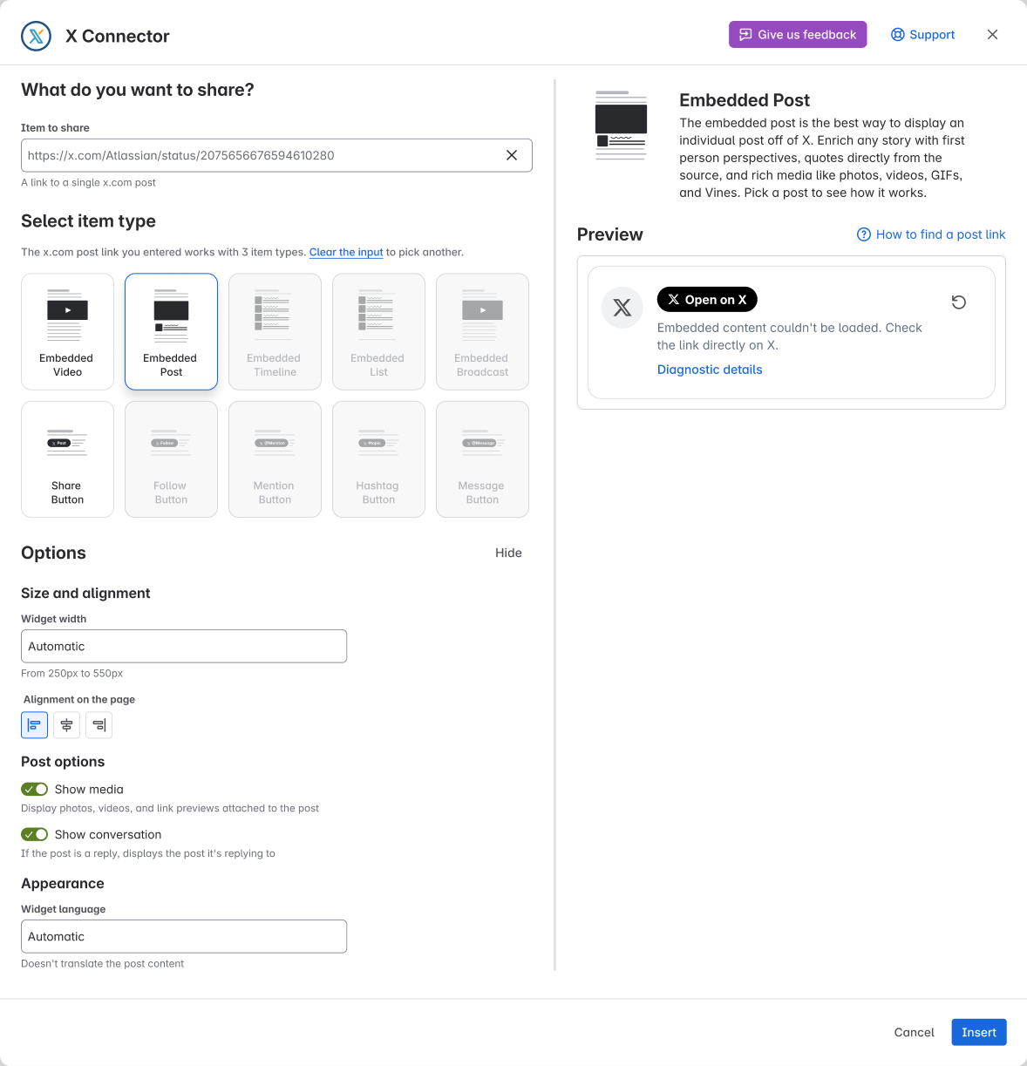Click Open on X button
Image resolution: width=1027 pixels, height=1066 pixels.
click(707, 299)
